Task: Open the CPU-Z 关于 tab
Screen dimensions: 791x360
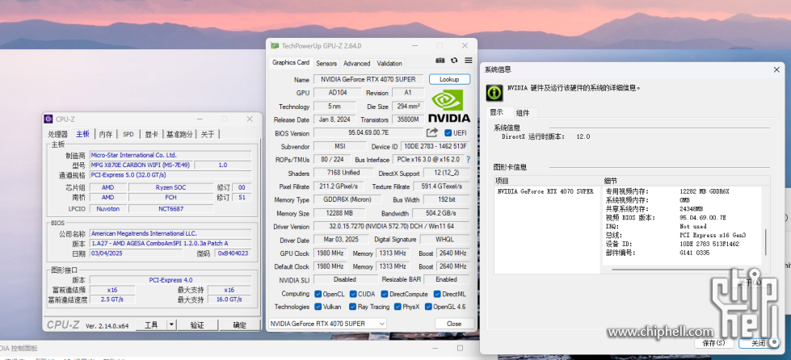Action: coord(208,134)
